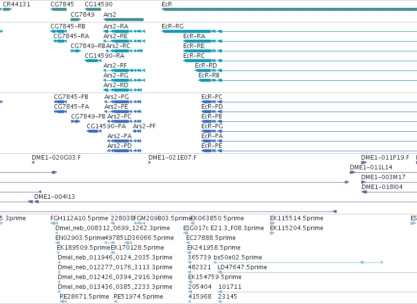This screenshot has height=304, width=417.
Task: Click the Ars2 gene label
Action: [x=110, y=15]
